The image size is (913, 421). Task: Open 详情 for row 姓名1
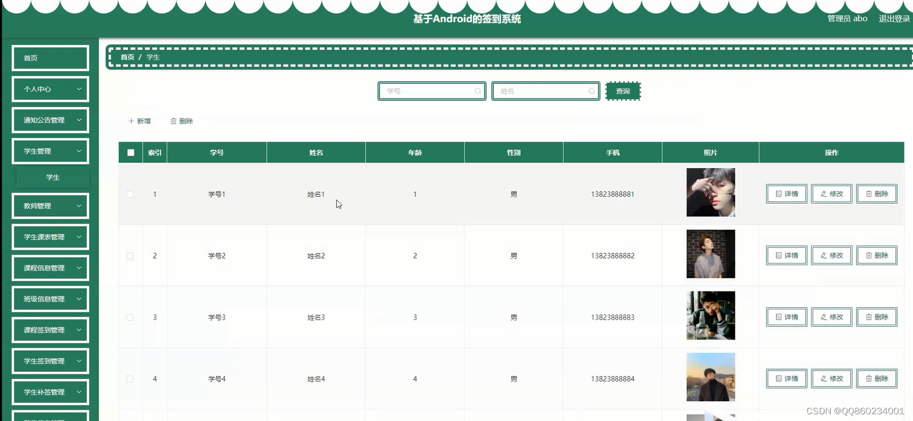click(787, 194)
